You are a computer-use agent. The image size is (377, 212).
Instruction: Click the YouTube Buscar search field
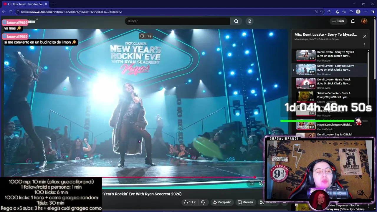click(x=177, y=21)
